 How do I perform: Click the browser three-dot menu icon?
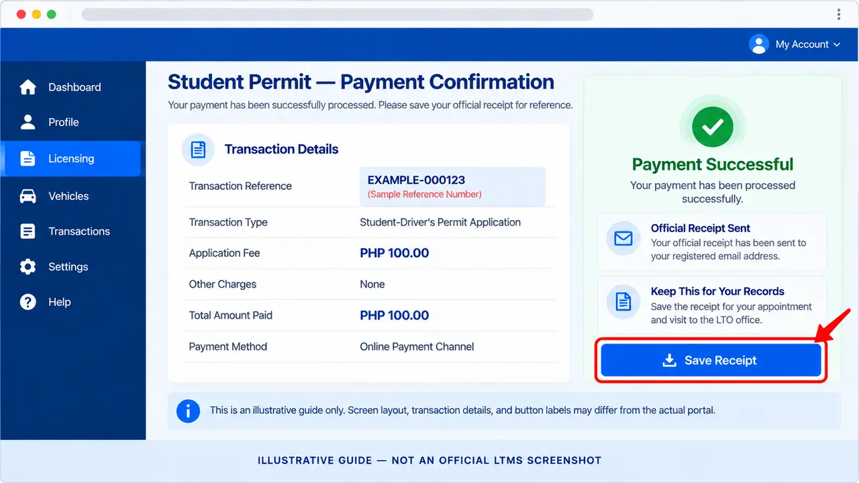coord(839,14)
